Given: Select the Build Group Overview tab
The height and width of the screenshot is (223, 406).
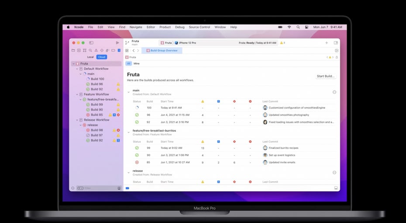Looking at the screenshot, I should pyautogui.click(x=163, y=51).
